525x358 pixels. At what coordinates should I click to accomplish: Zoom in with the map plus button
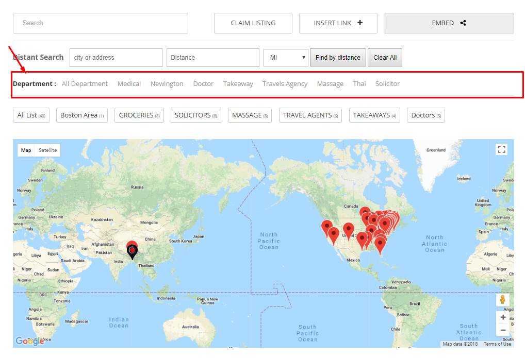click(x=503, y=317)
